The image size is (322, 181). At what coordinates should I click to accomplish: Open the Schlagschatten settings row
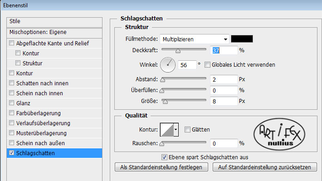54,153
